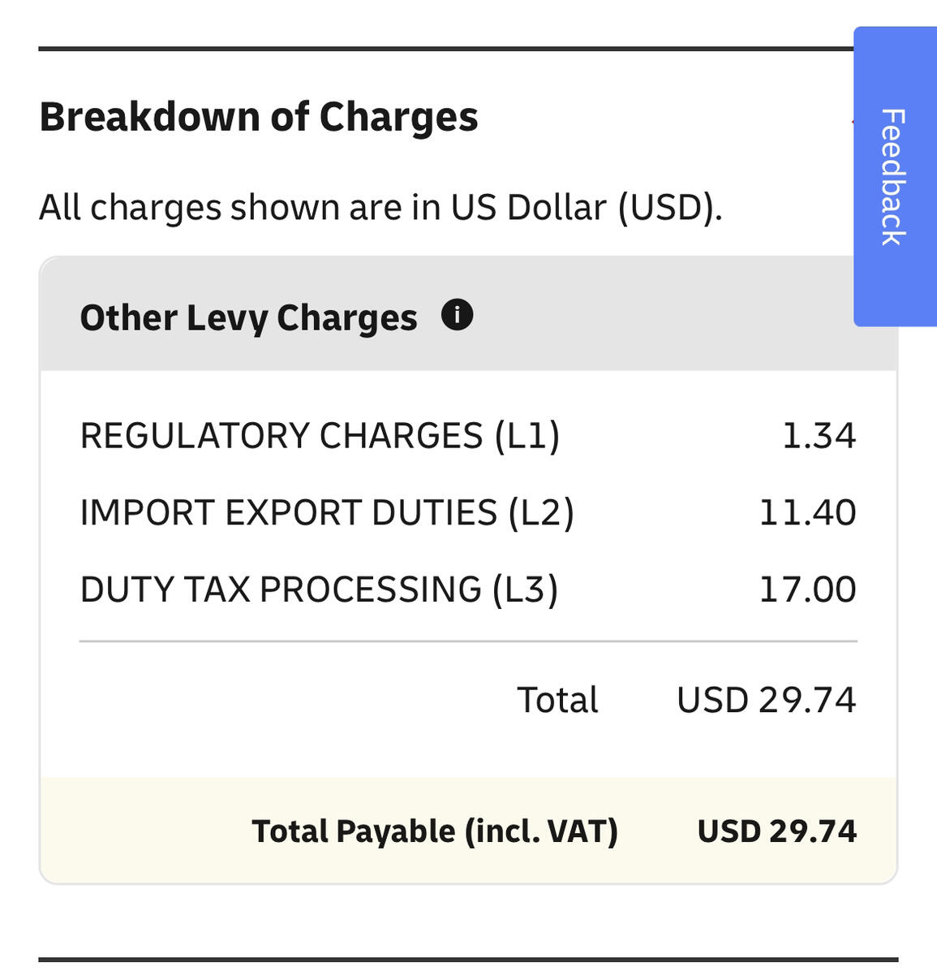Click the IMPORT EXPORT DUTIES (L2) label
Image resolution: width=937 pixels, height=971 pixels.
pyautogui.click(x=327, y=513)
